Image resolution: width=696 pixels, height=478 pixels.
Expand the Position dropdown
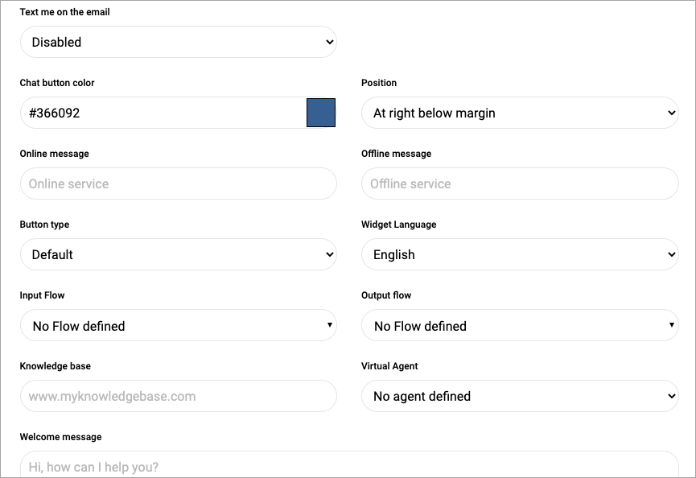click(x=520, y=113)
